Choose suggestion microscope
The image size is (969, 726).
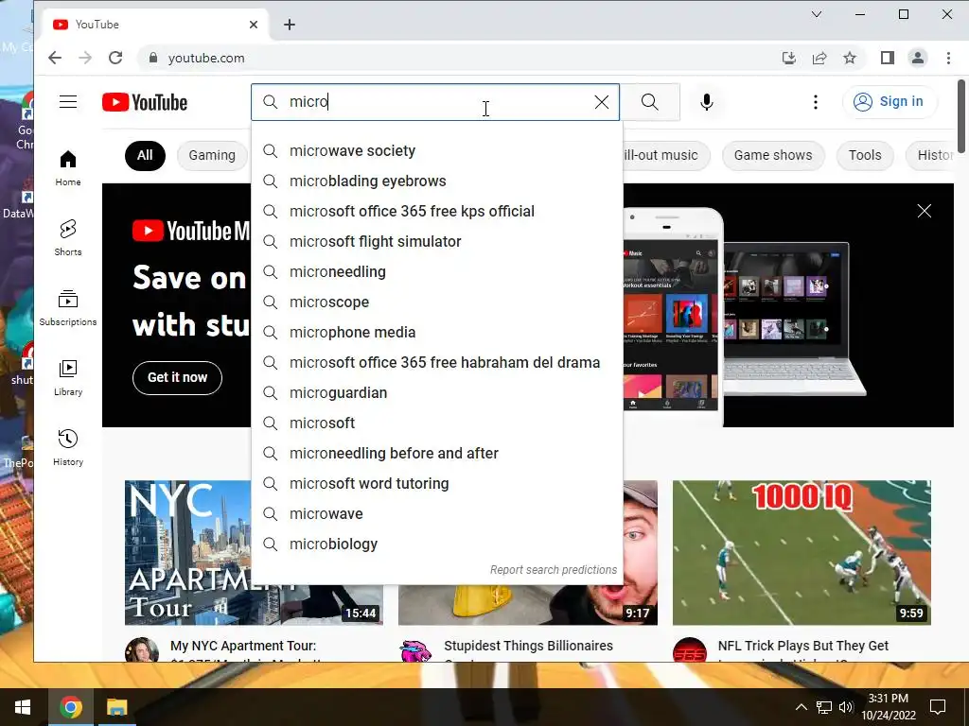pyautogui.click(x=437, y=302)
